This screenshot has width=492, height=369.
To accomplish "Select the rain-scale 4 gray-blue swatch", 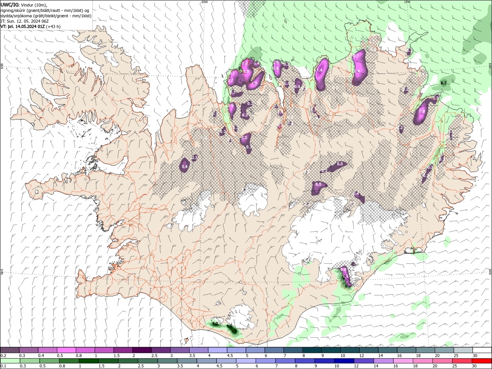I will click(x=206, y=361).
